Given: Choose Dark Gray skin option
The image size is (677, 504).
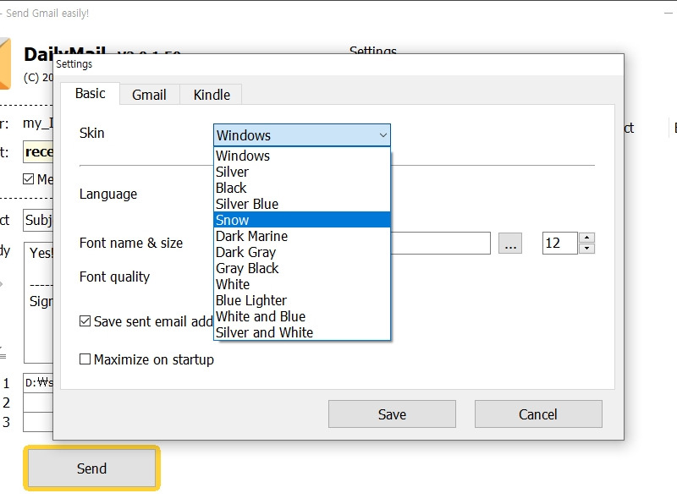Looking at the screenshot, I should point(302,252).
